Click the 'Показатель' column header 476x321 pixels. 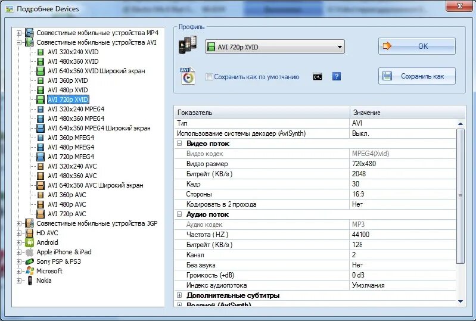(262, 112)
